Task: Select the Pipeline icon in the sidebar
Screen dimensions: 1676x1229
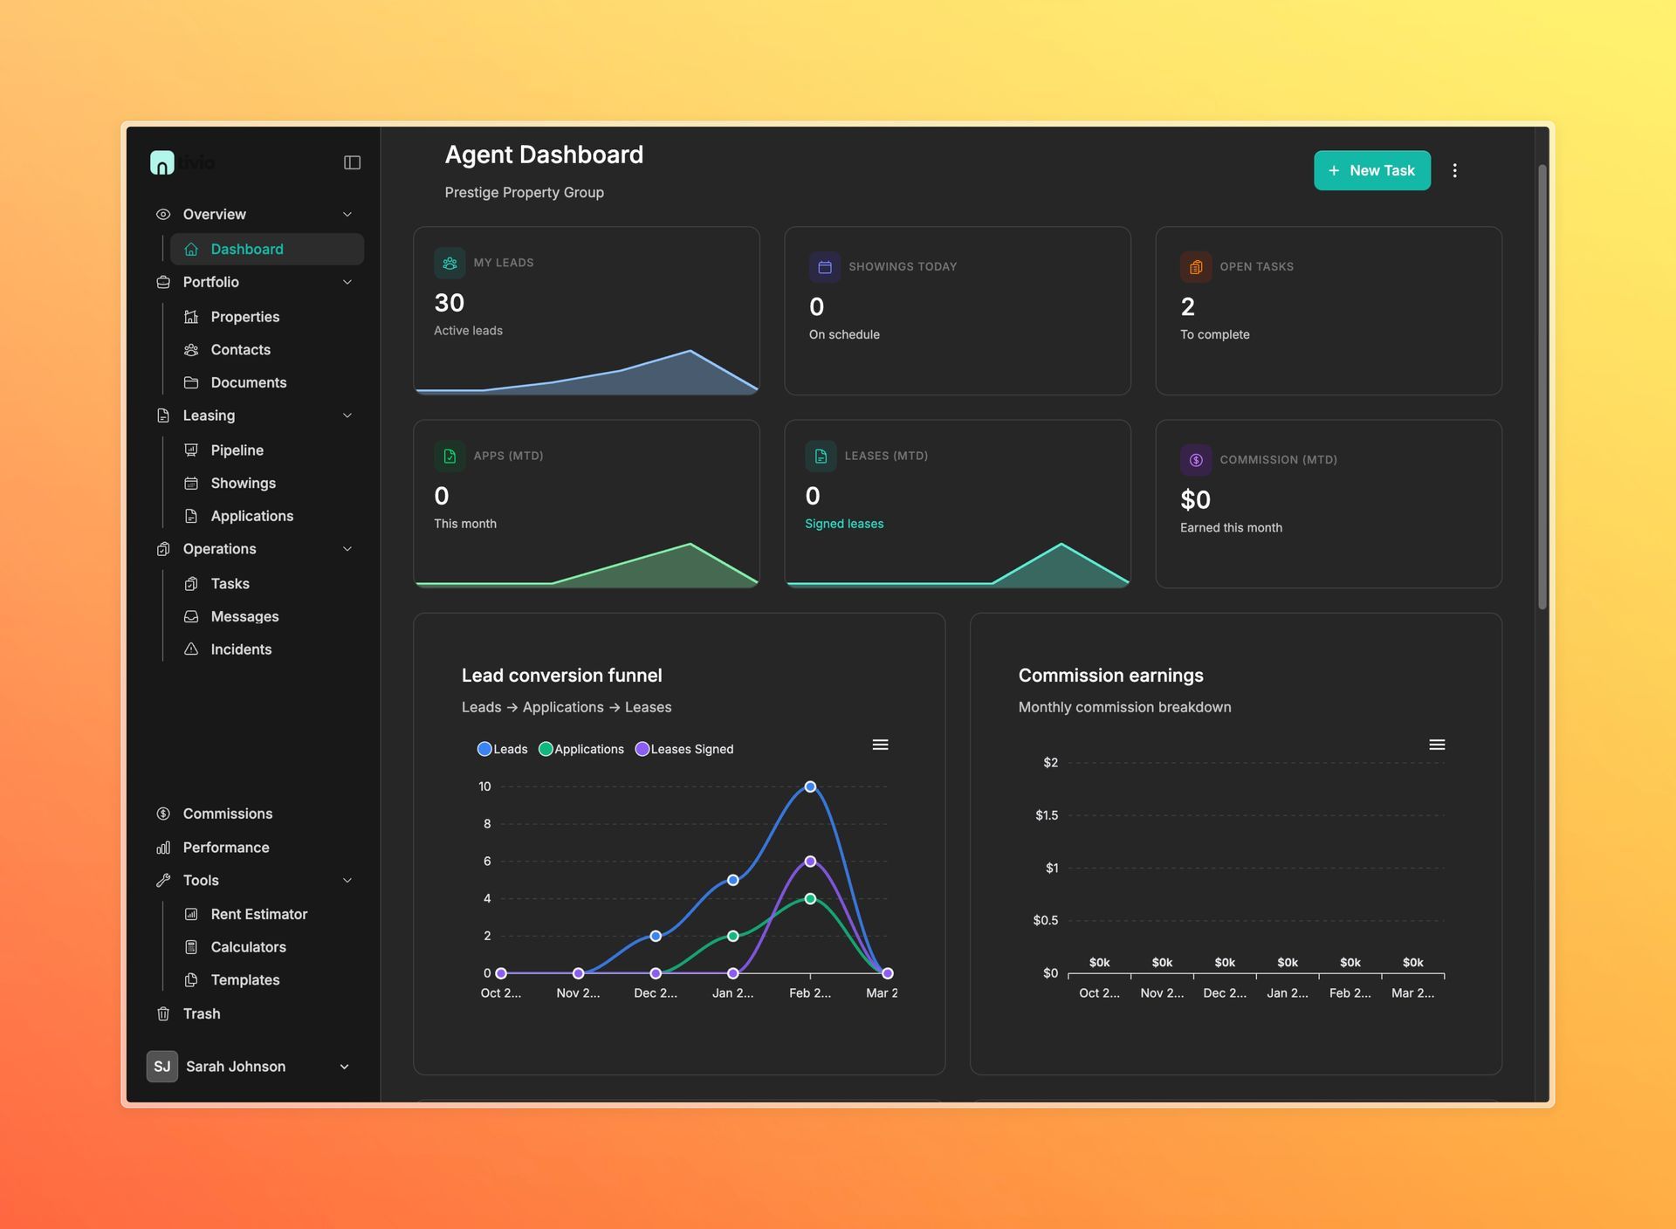Action: [x=192, y=450]
